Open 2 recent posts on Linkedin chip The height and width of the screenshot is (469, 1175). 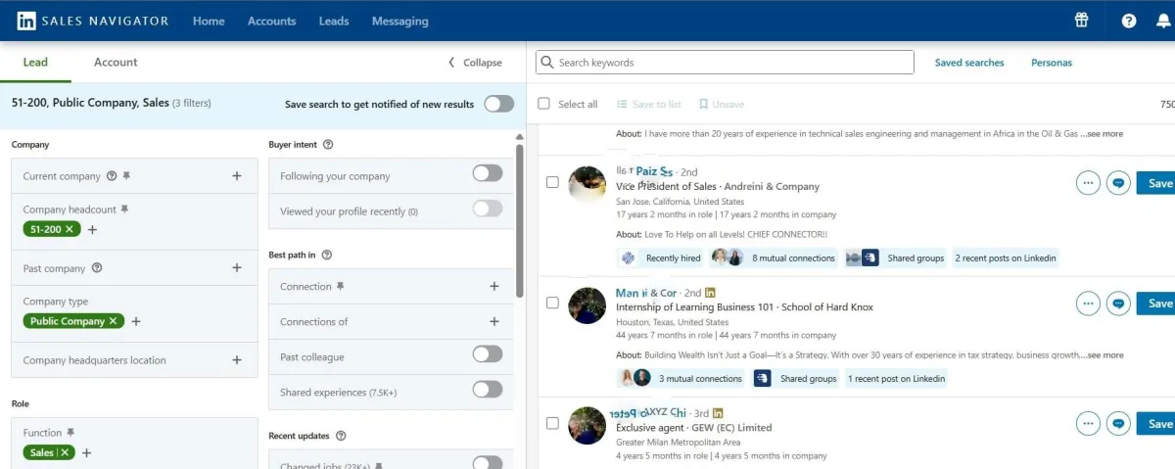coord(1006,258)
